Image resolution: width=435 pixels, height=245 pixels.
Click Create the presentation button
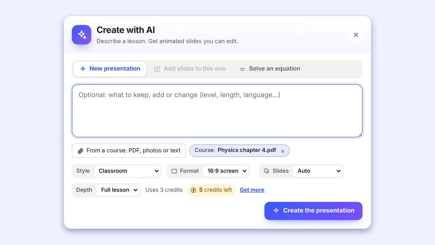tap(313, 211)
